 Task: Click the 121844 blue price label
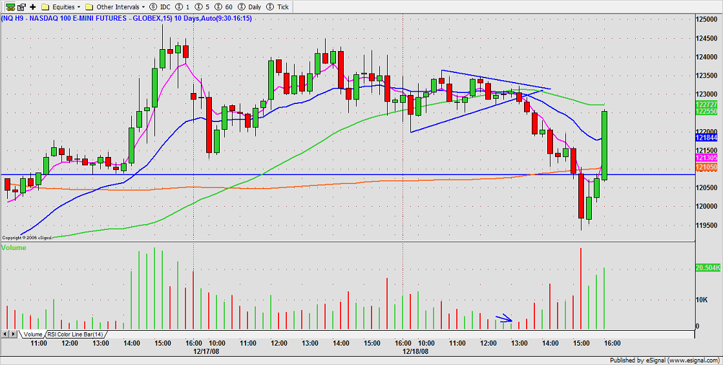(x=706, y=138)
